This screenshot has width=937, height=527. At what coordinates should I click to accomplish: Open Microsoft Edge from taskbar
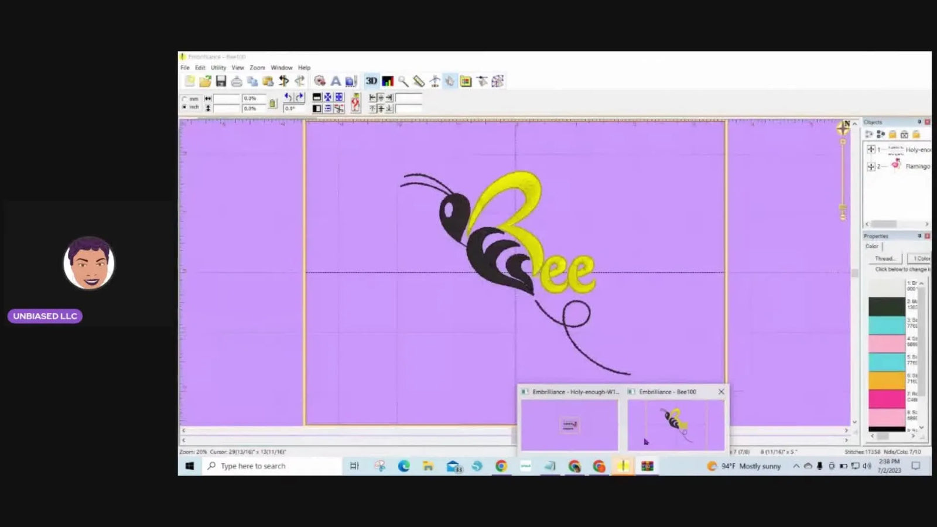(x=403, y=466)
